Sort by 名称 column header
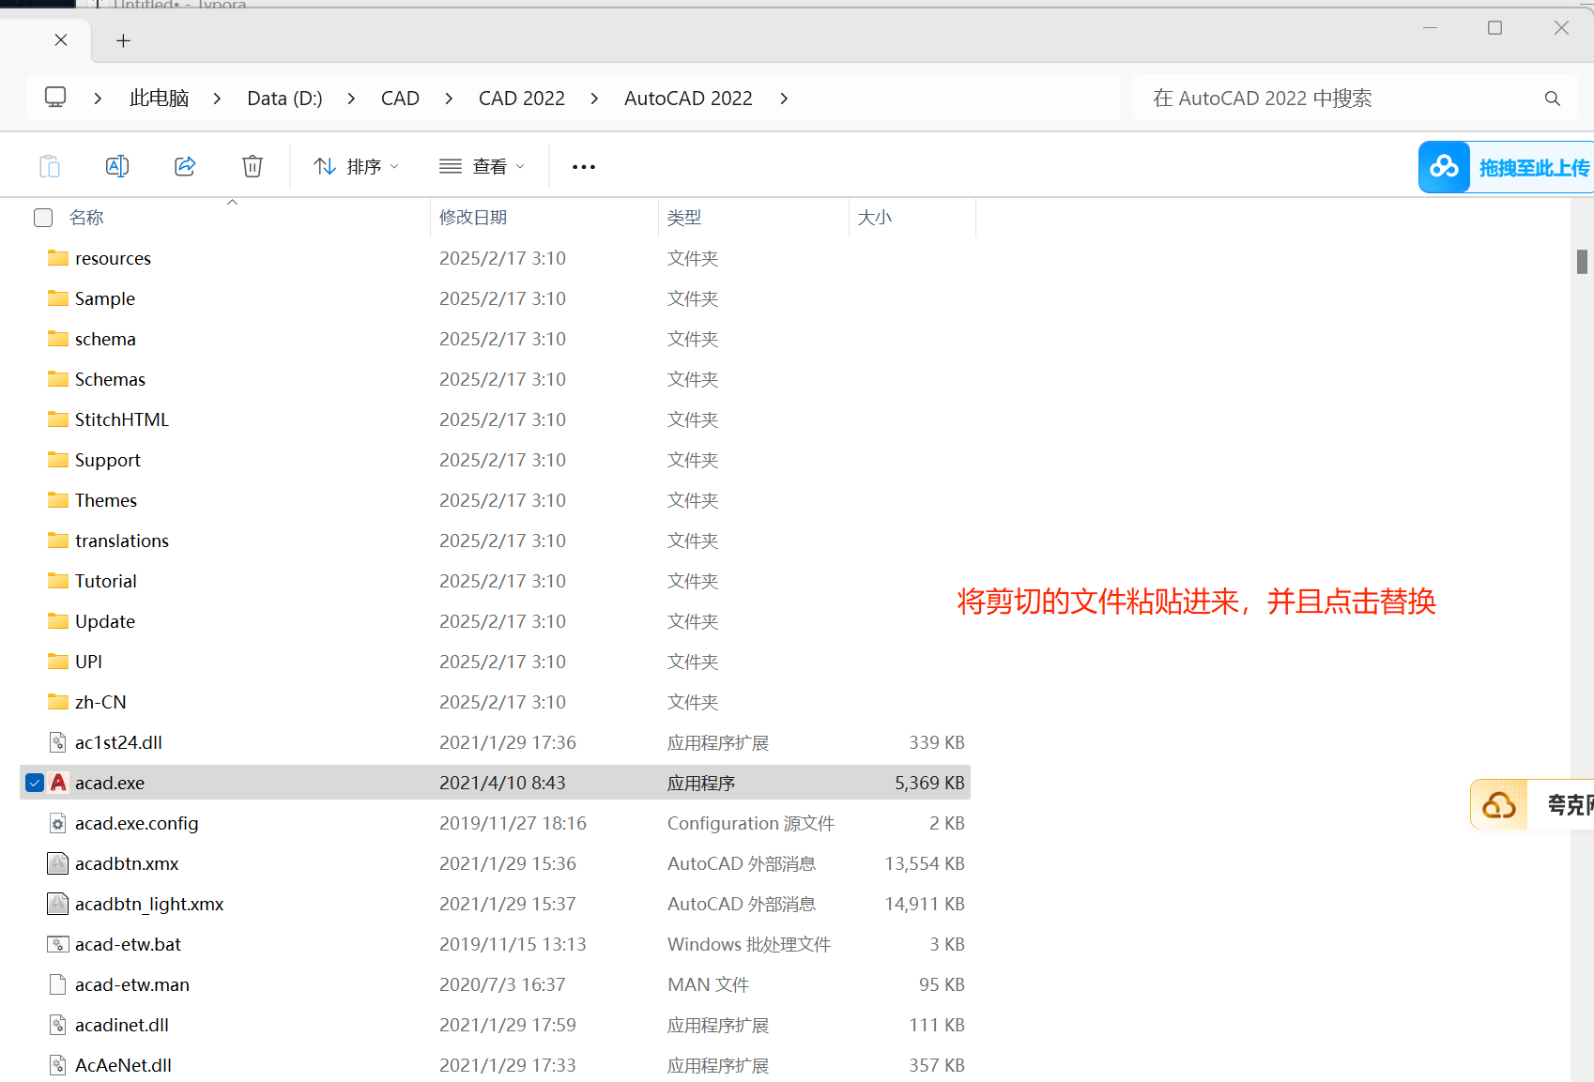Screen dimensions: 1594x1082 click(x=86, y=218)
